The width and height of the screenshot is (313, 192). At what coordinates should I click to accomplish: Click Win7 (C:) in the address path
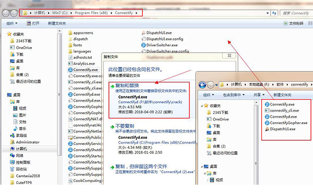[x=59, y=13]
